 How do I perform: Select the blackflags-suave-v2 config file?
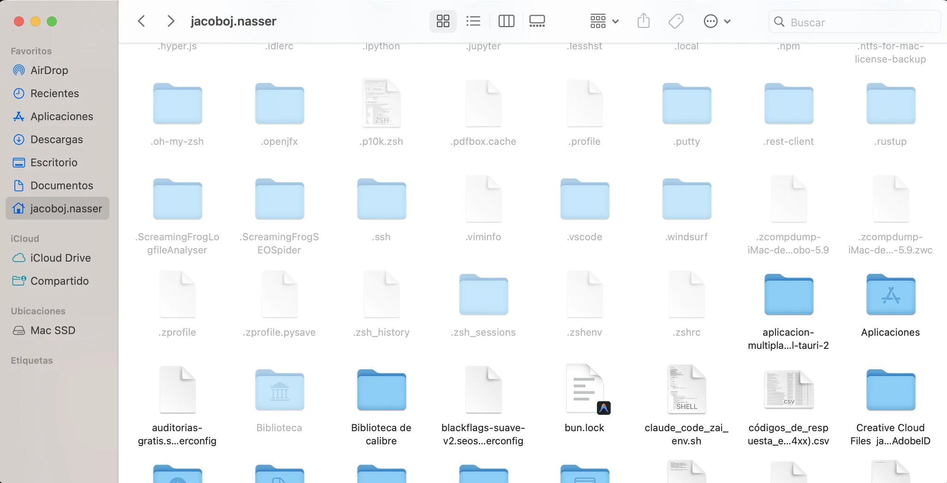coord(483,390)
